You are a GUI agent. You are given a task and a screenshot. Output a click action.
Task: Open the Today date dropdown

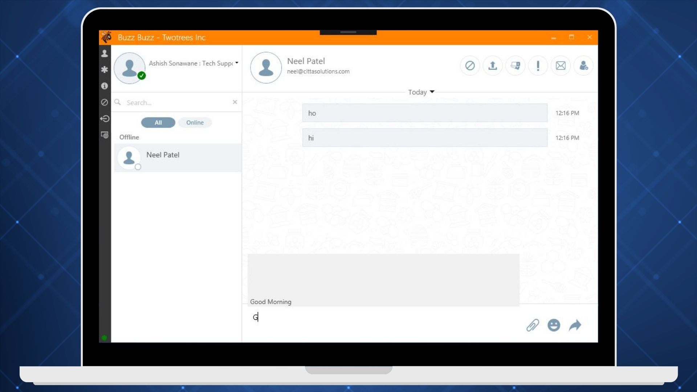click(421, 92)
